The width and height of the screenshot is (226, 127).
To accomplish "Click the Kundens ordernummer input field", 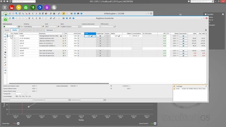I will 91,27.
